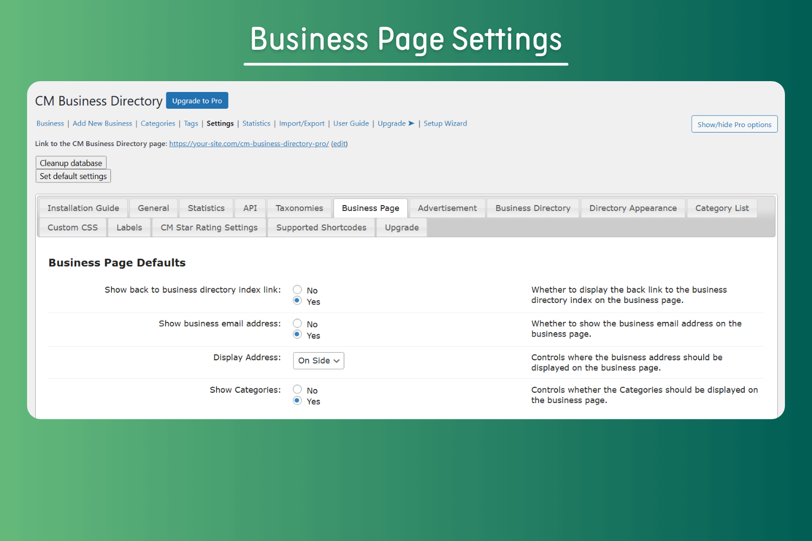Open the Upgrade settings tab
The width and height of the screenshot is (812, 541).
402,228
